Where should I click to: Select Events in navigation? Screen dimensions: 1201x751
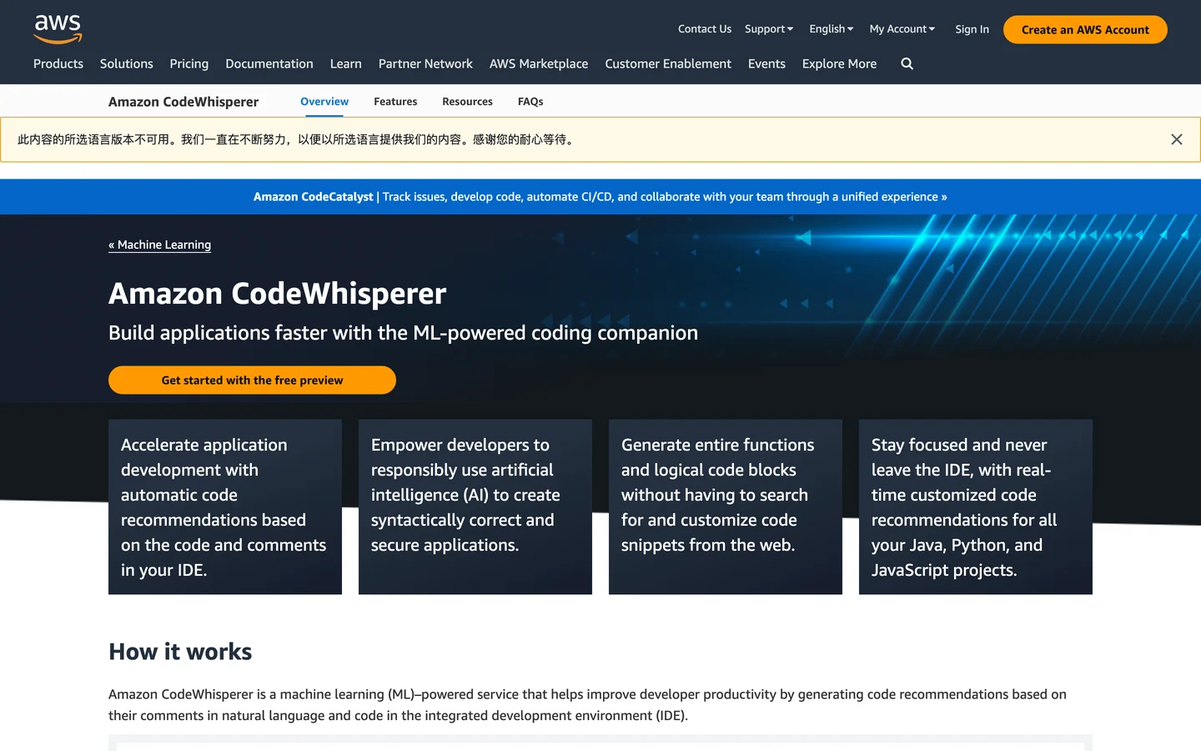click(766, 63)
